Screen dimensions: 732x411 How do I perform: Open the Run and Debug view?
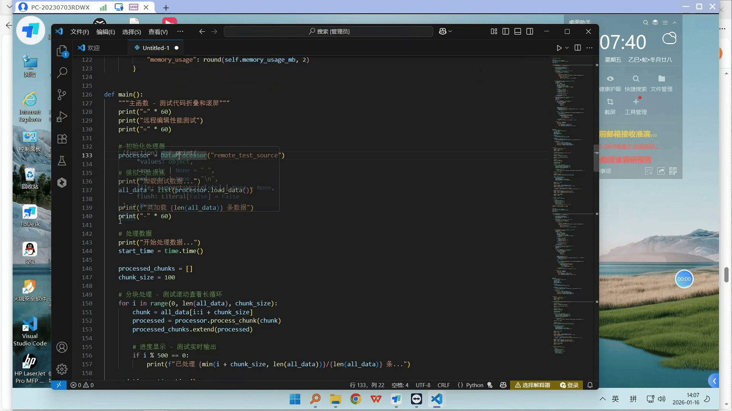[62, 116]
